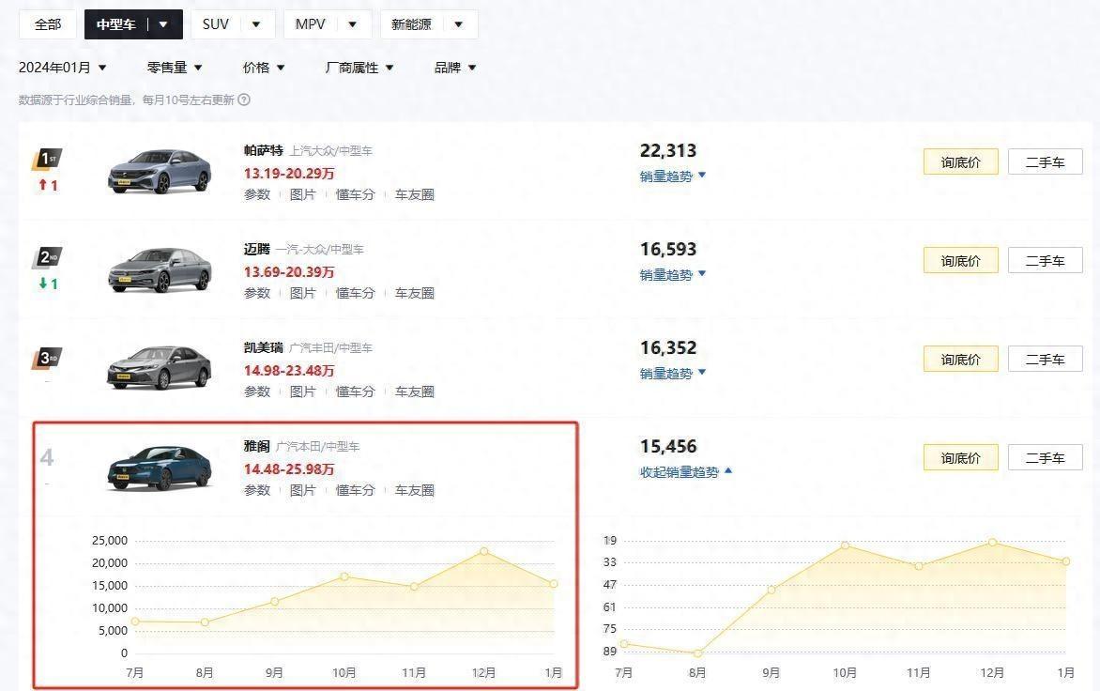Screen dimensions: 1100x691
Task: Open 车友圈 link for 帕萨特
Action: click(x=414, y=194)
